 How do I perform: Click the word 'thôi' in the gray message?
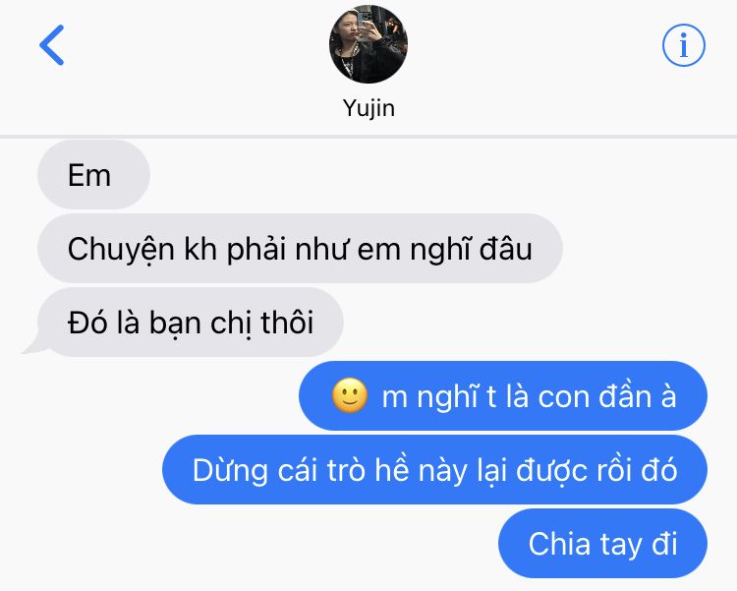tap(287, 323)
